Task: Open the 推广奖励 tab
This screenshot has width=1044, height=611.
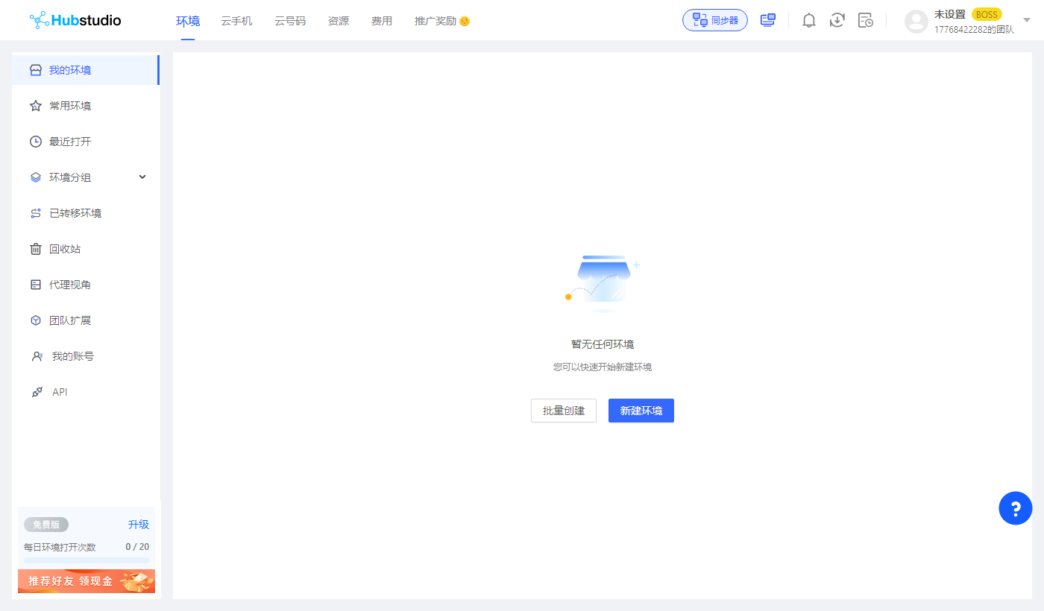Action: 435,21
